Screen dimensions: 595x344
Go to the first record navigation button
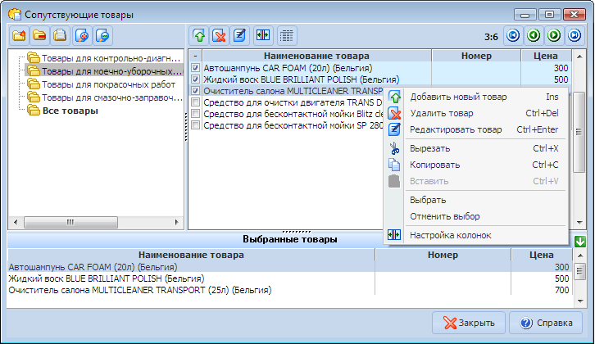513,35
